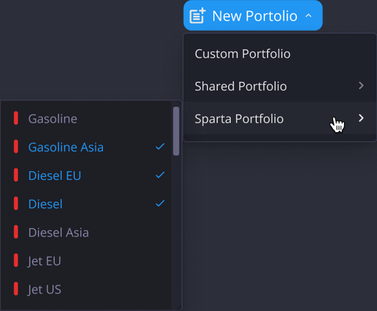Uncheck the Diesel EU checkmark

point(160,175)
